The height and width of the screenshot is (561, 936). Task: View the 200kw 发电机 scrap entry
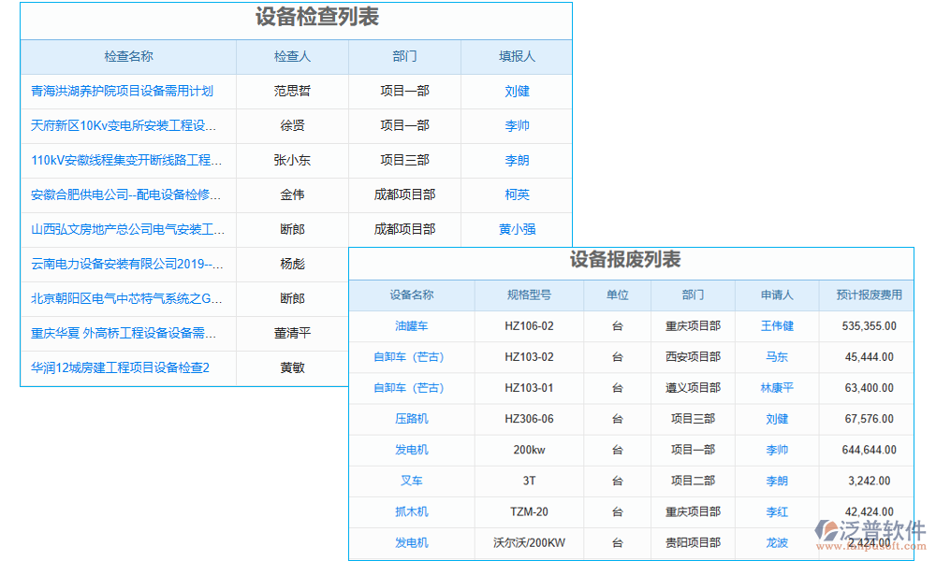coord(413,450)
